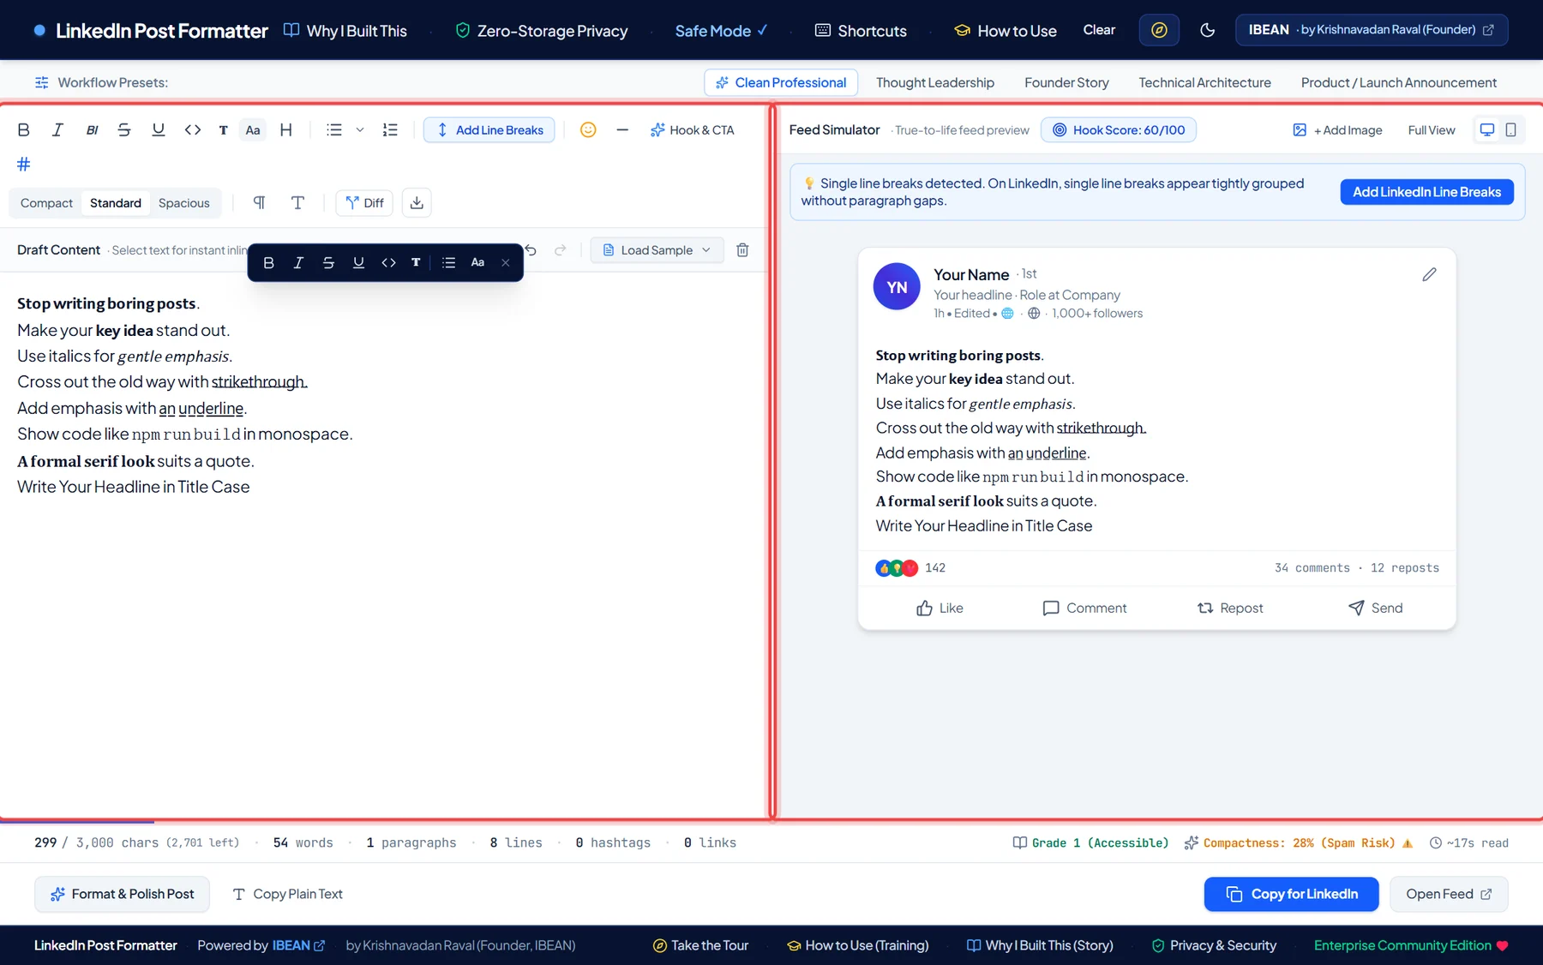Toggle Safe Mode in the header

721,31
